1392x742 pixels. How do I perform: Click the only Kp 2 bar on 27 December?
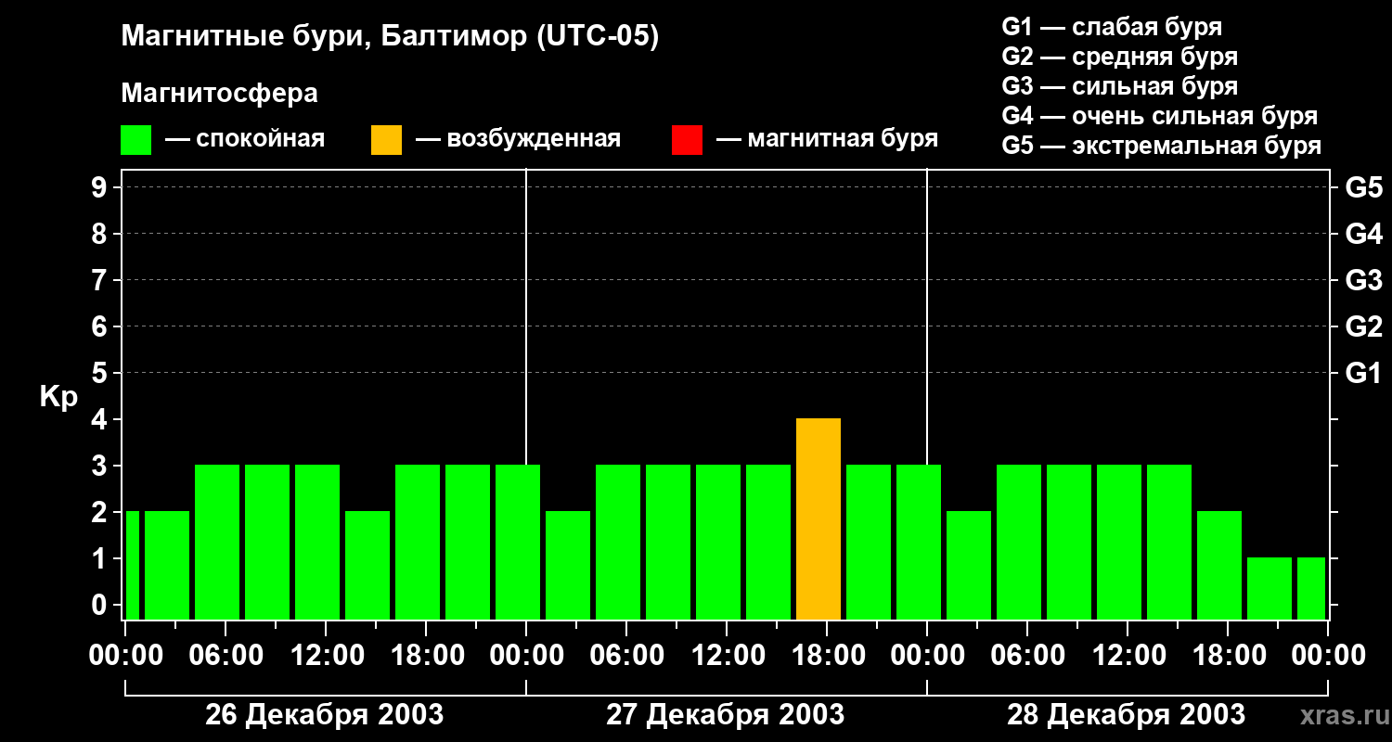568,565
